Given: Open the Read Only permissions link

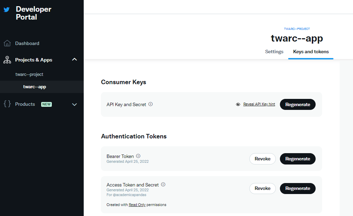Looking at the screenshot, I should pyautogui.click(x=137, y=205).
